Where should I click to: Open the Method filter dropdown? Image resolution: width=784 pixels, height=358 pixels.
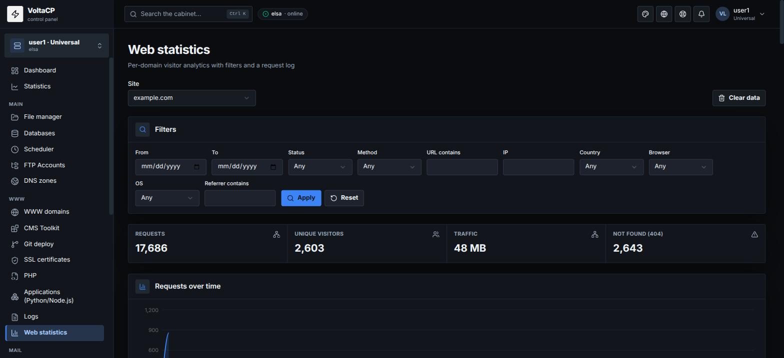point(389,167)
